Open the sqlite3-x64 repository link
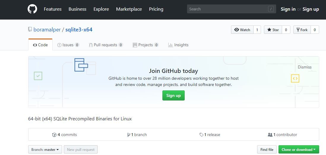 (x=79, y=30)
